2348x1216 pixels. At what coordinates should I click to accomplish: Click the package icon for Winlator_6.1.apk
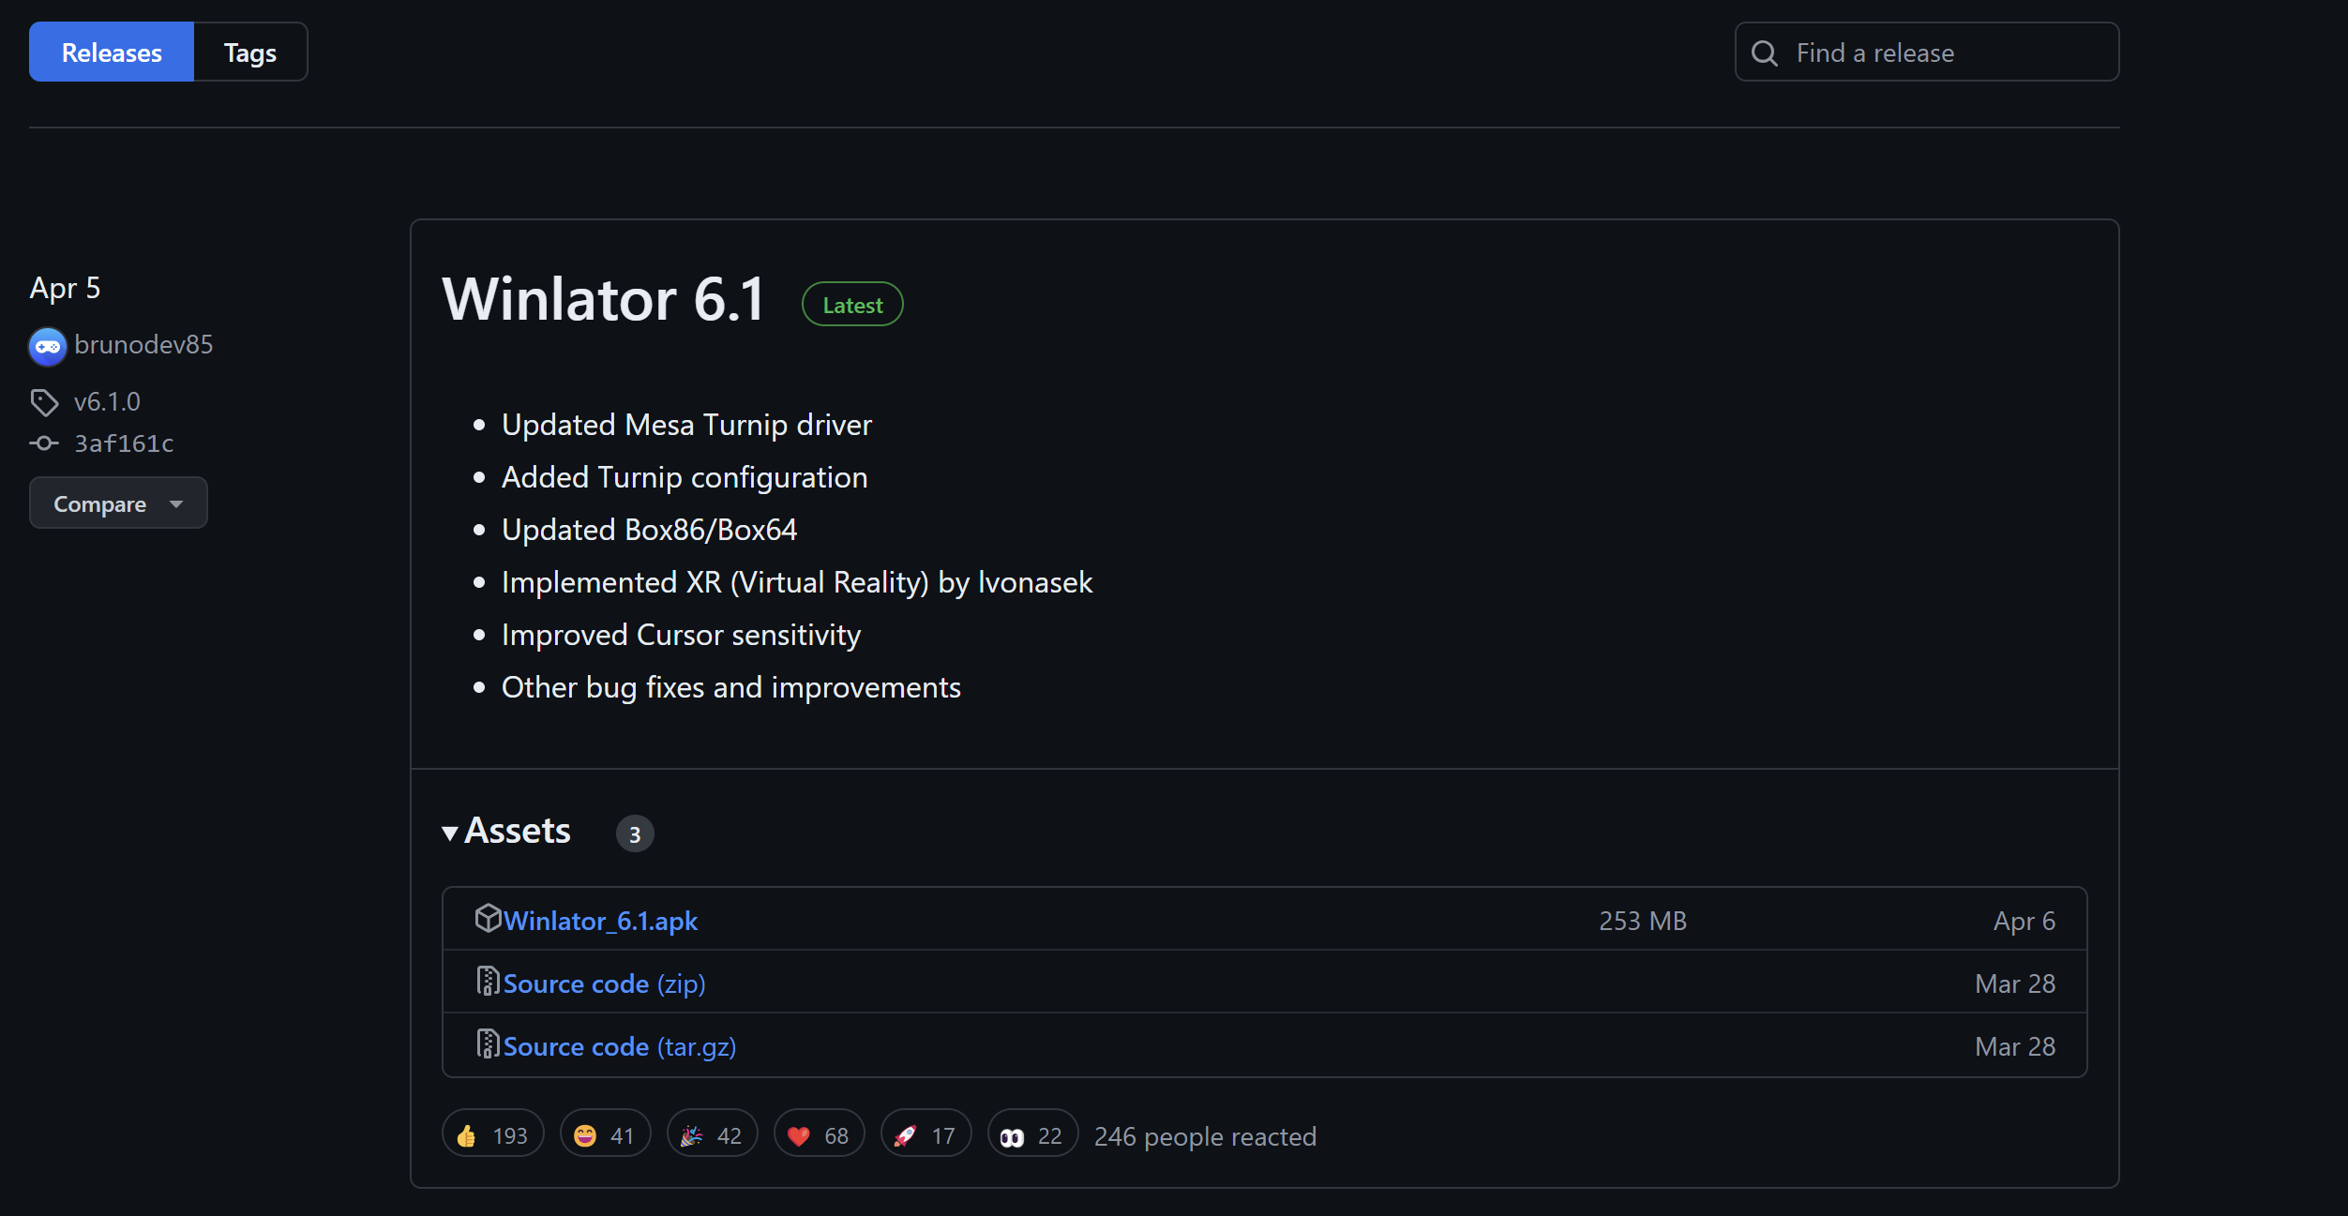point(488,918)
